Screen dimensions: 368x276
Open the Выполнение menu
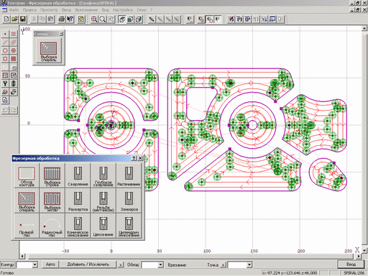click(86, 10)
